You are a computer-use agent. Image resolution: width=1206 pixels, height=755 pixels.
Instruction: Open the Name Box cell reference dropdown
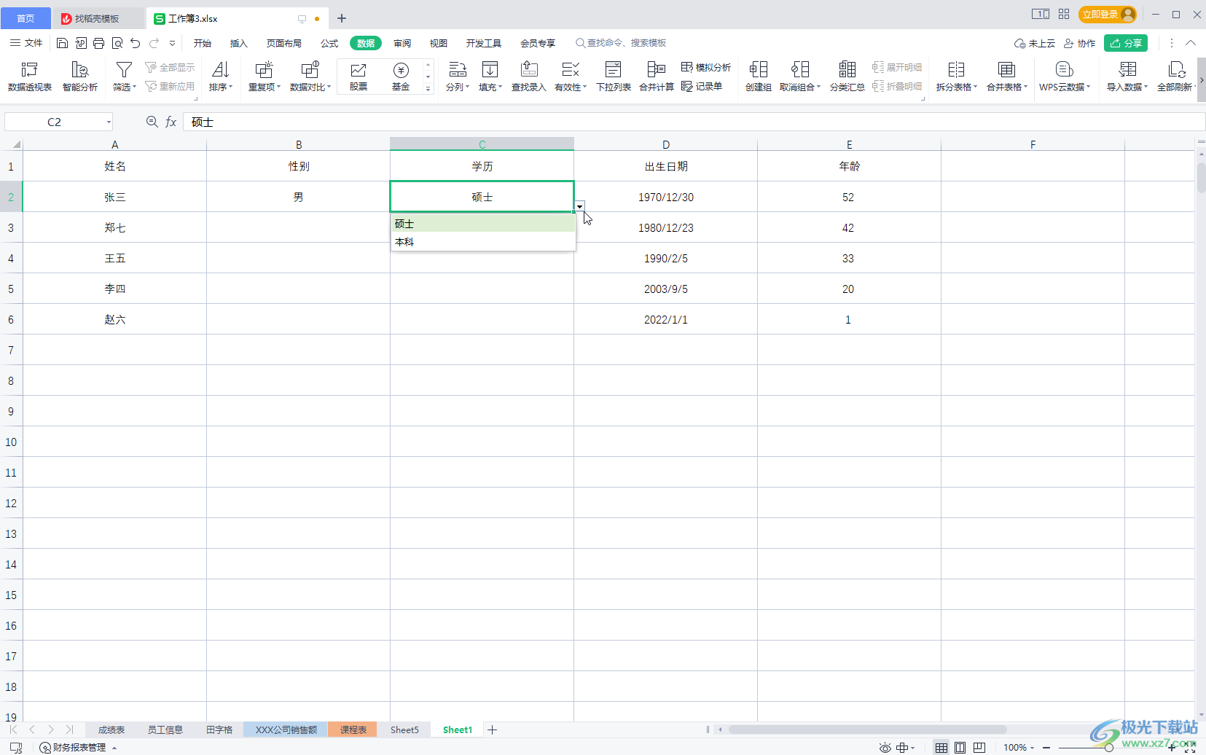pos(109,122)
